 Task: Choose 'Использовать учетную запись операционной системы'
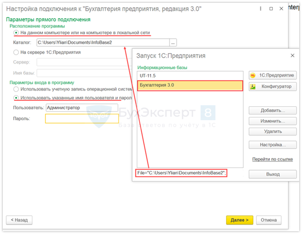coord(16,89)
